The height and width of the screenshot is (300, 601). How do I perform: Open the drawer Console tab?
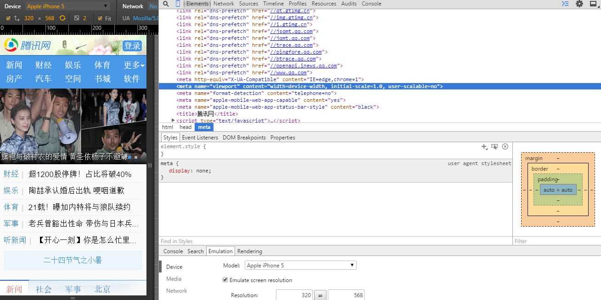coord(173,251)
